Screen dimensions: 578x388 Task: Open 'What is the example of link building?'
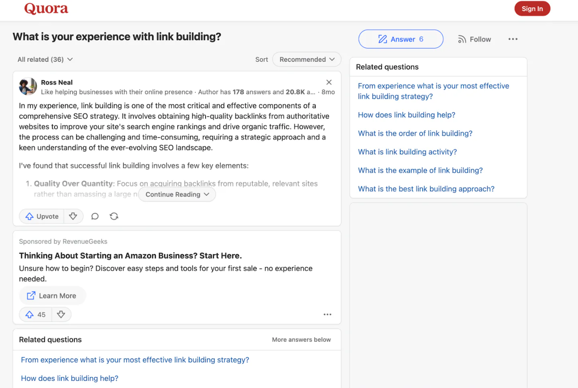pyautogui.click(x=420, y=170)
